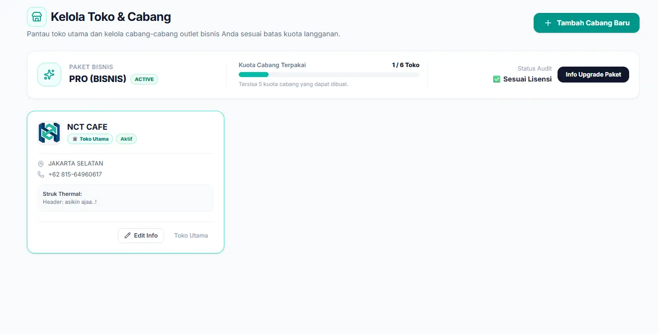The width and height of the screenshot is (658, 334).
Task: Click the store icon beside Kelola Toko & Cabang
Action: (37, 17)
